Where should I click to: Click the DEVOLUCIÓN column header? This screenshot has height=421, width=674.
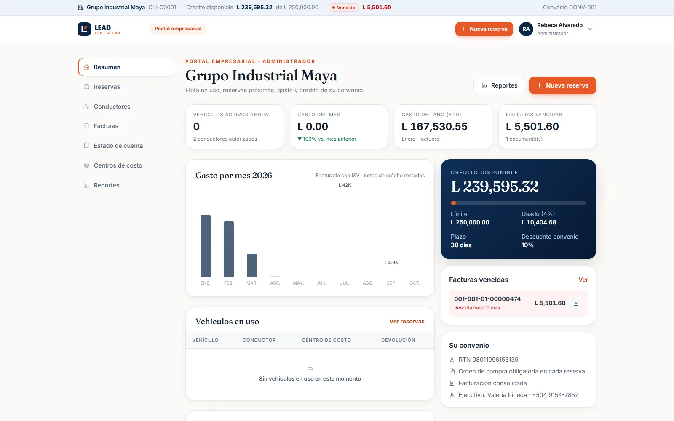pos(398,340)
